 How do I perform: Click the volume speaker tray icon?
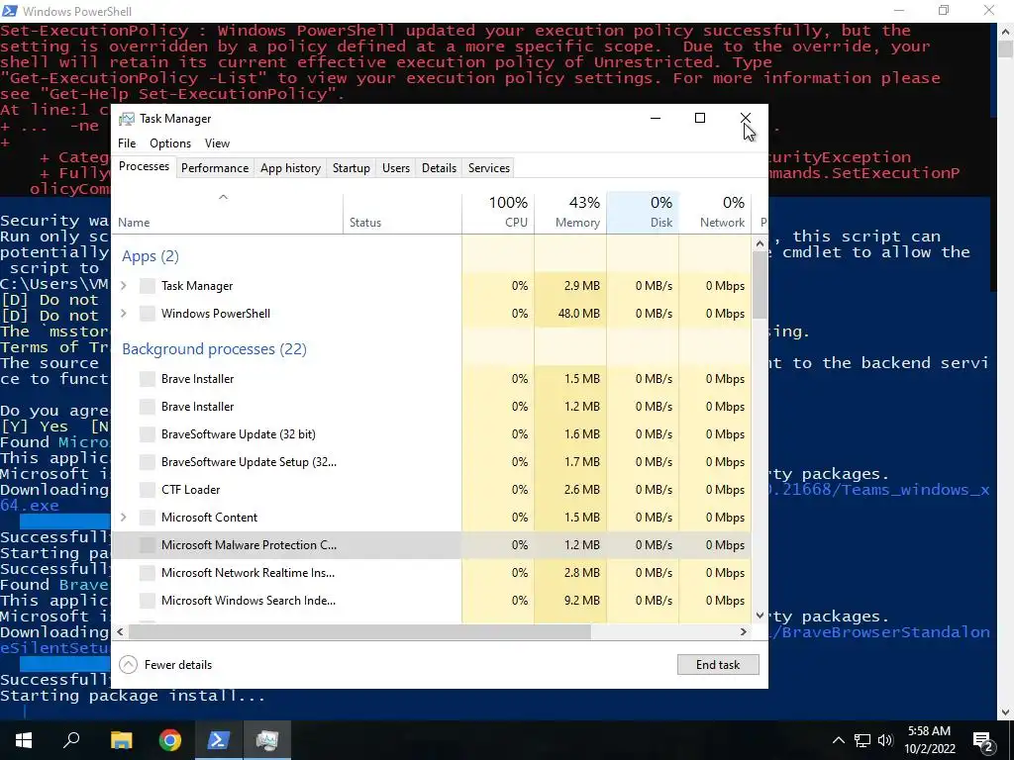click(885, 740)
